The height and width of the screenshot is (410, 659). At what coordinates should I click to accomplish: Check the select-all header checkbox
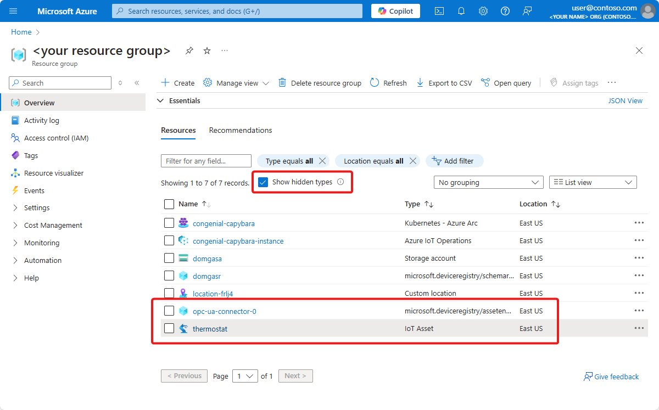pyautogui.click(x=169, y=204)
